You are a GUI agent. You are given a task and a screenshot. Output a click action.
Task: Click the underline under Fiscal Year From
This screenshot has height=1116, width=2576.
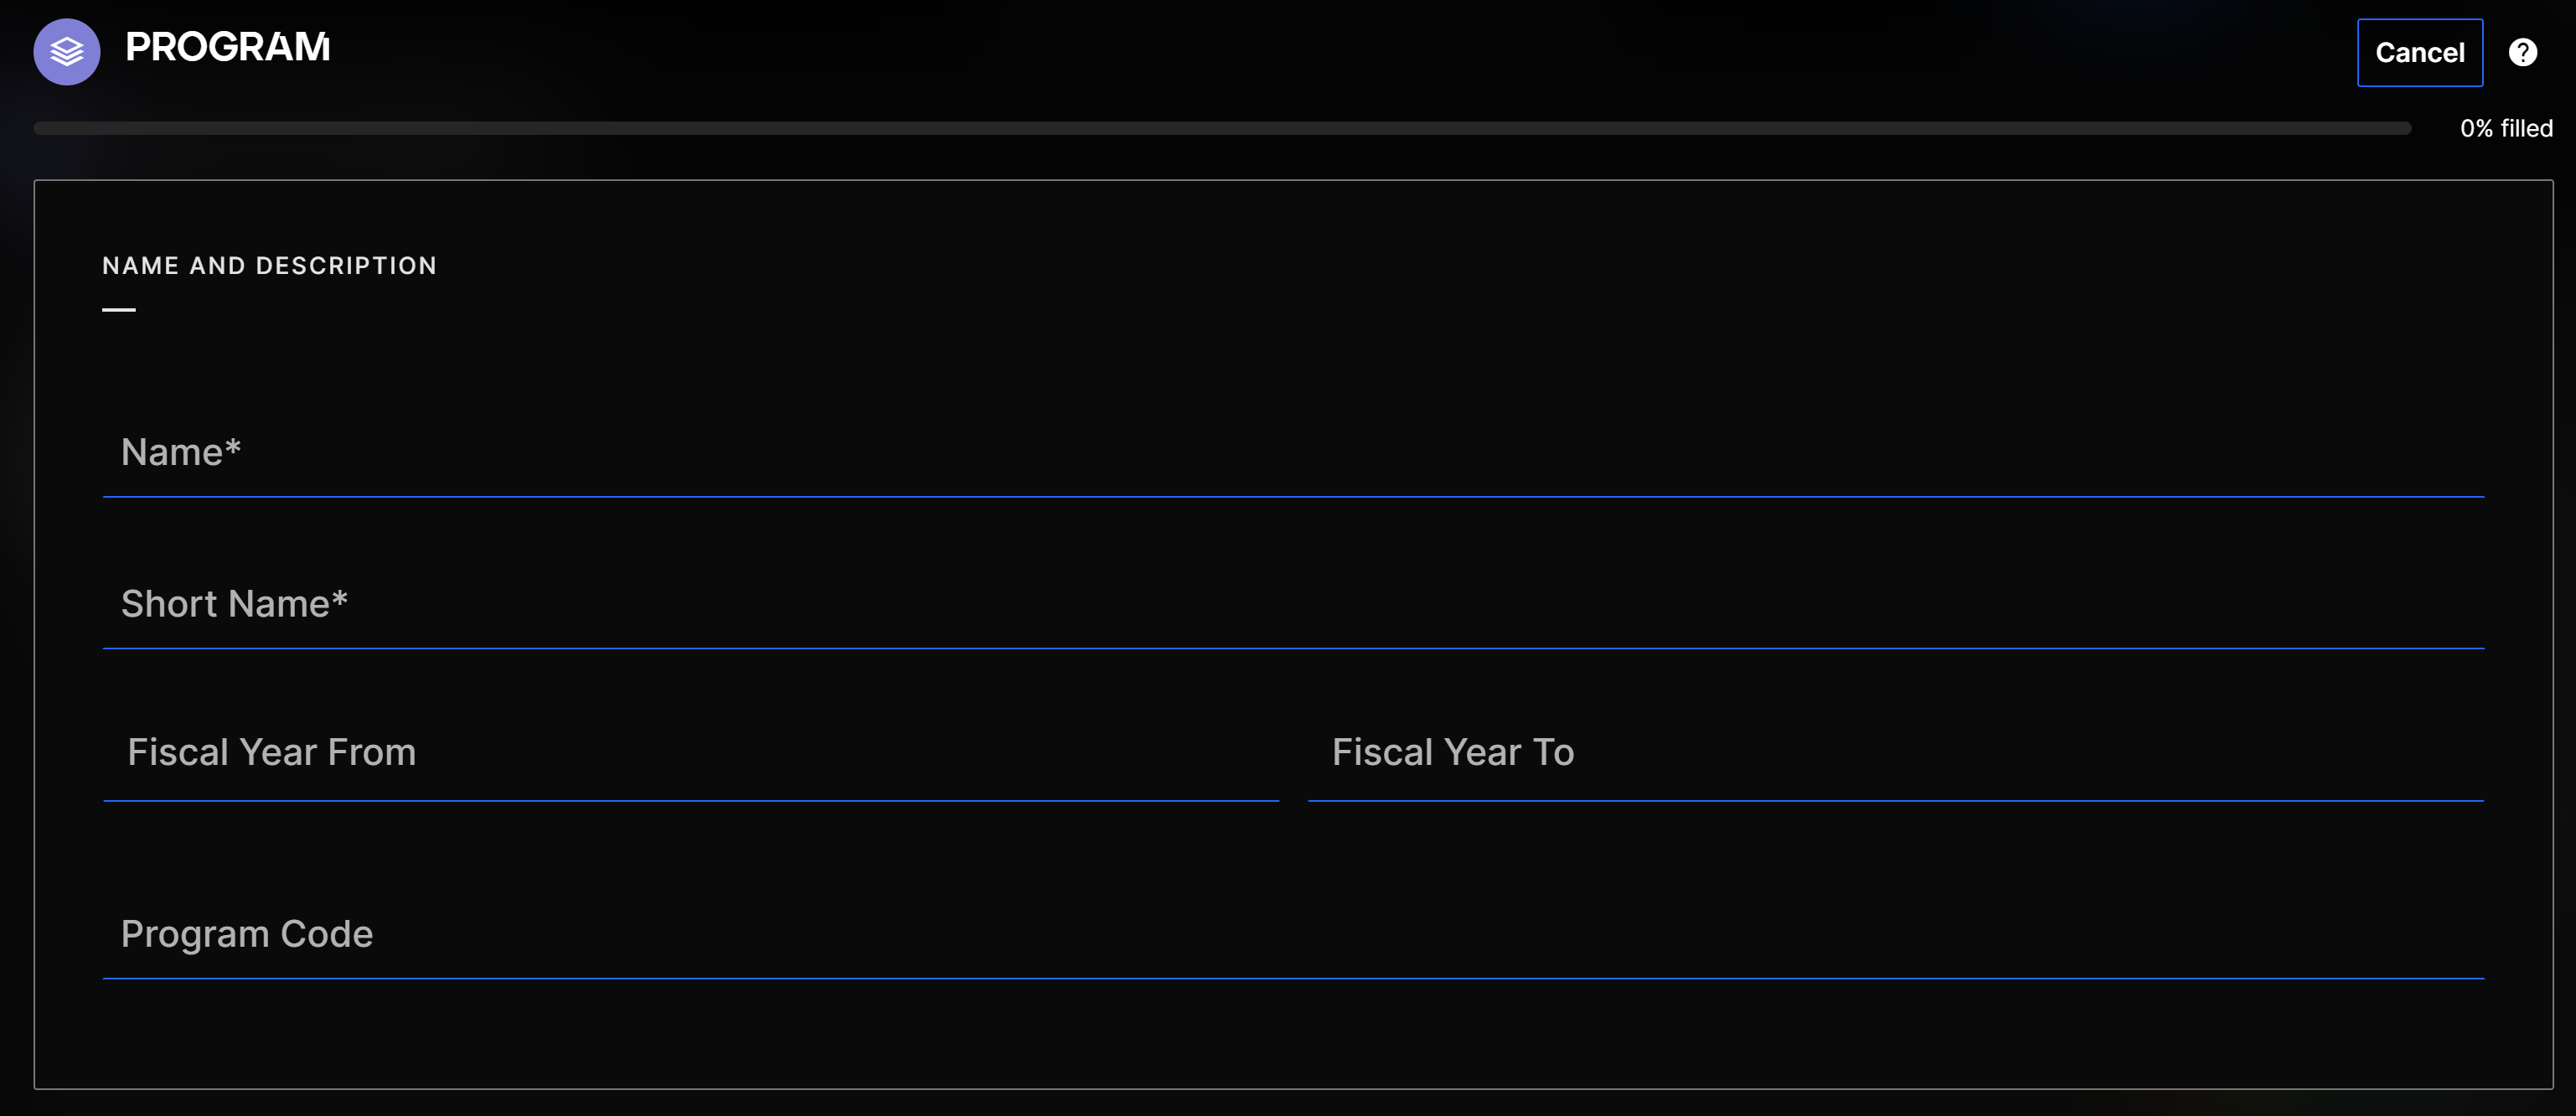690,800
